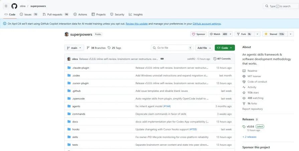Image resolution: width=299 pixels, height=151 pixels.
Task: Expand the commit message ellipsis button
Action: 162,59
